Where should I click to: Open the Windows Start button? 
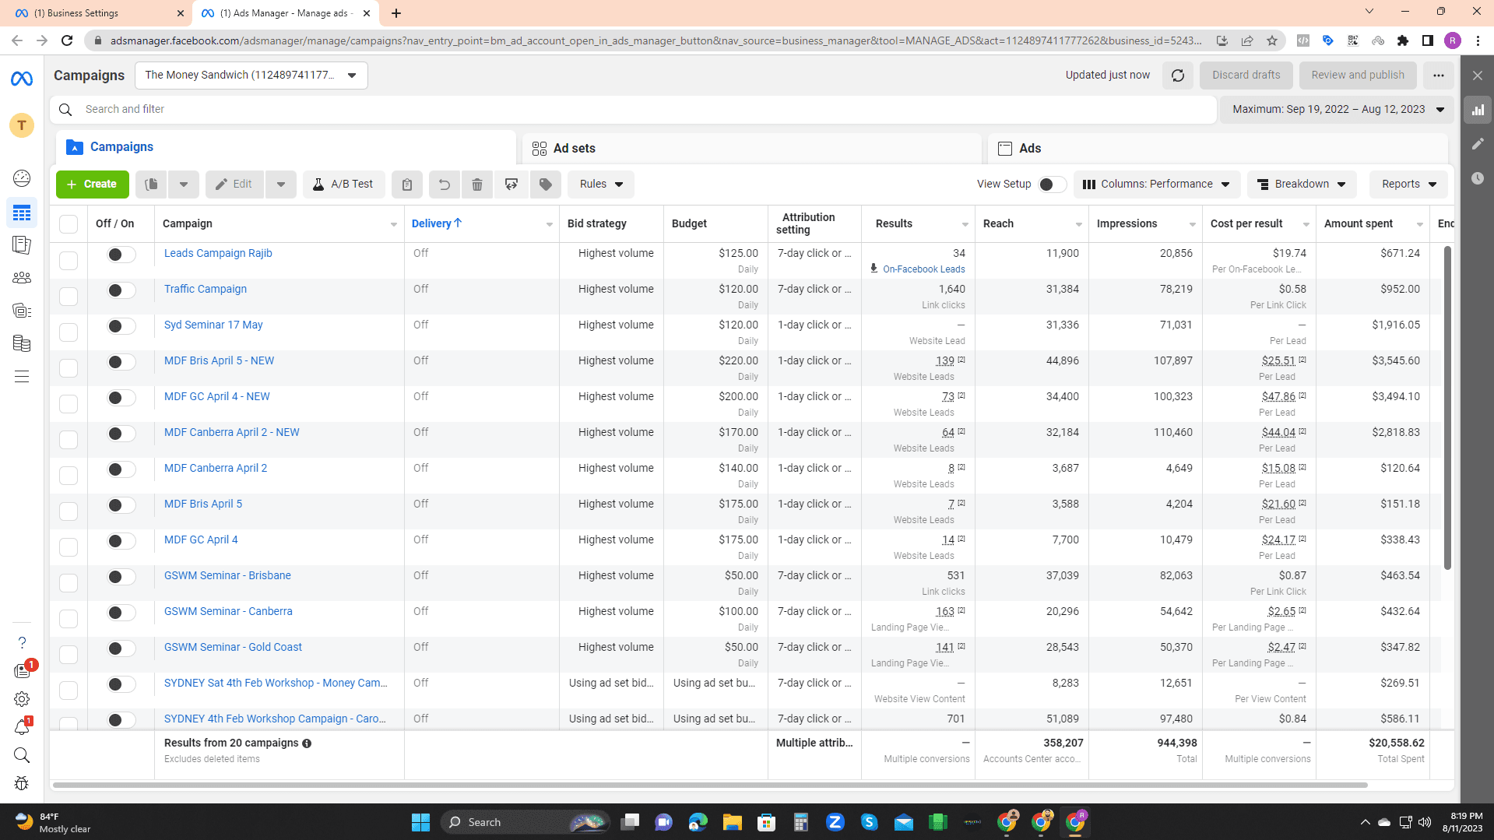[420, 822]
